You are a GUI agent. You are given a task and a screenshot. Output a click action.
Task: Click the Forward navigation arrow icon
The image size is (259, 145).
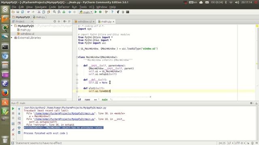(74, 12)
